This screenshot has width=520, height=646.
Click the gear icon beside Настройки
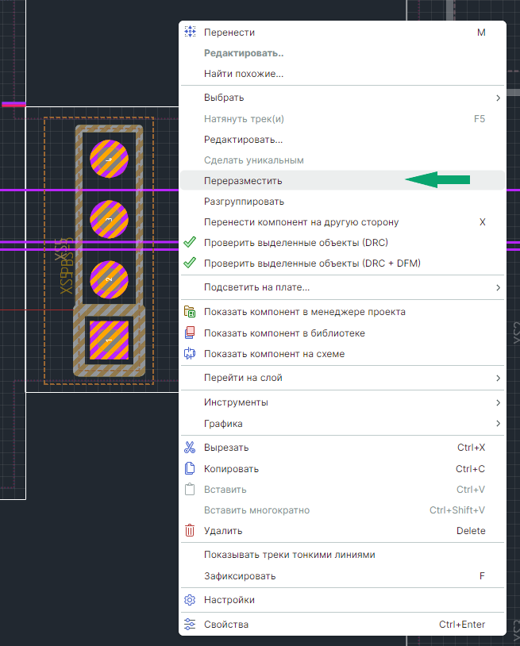(x=190, y=601)
